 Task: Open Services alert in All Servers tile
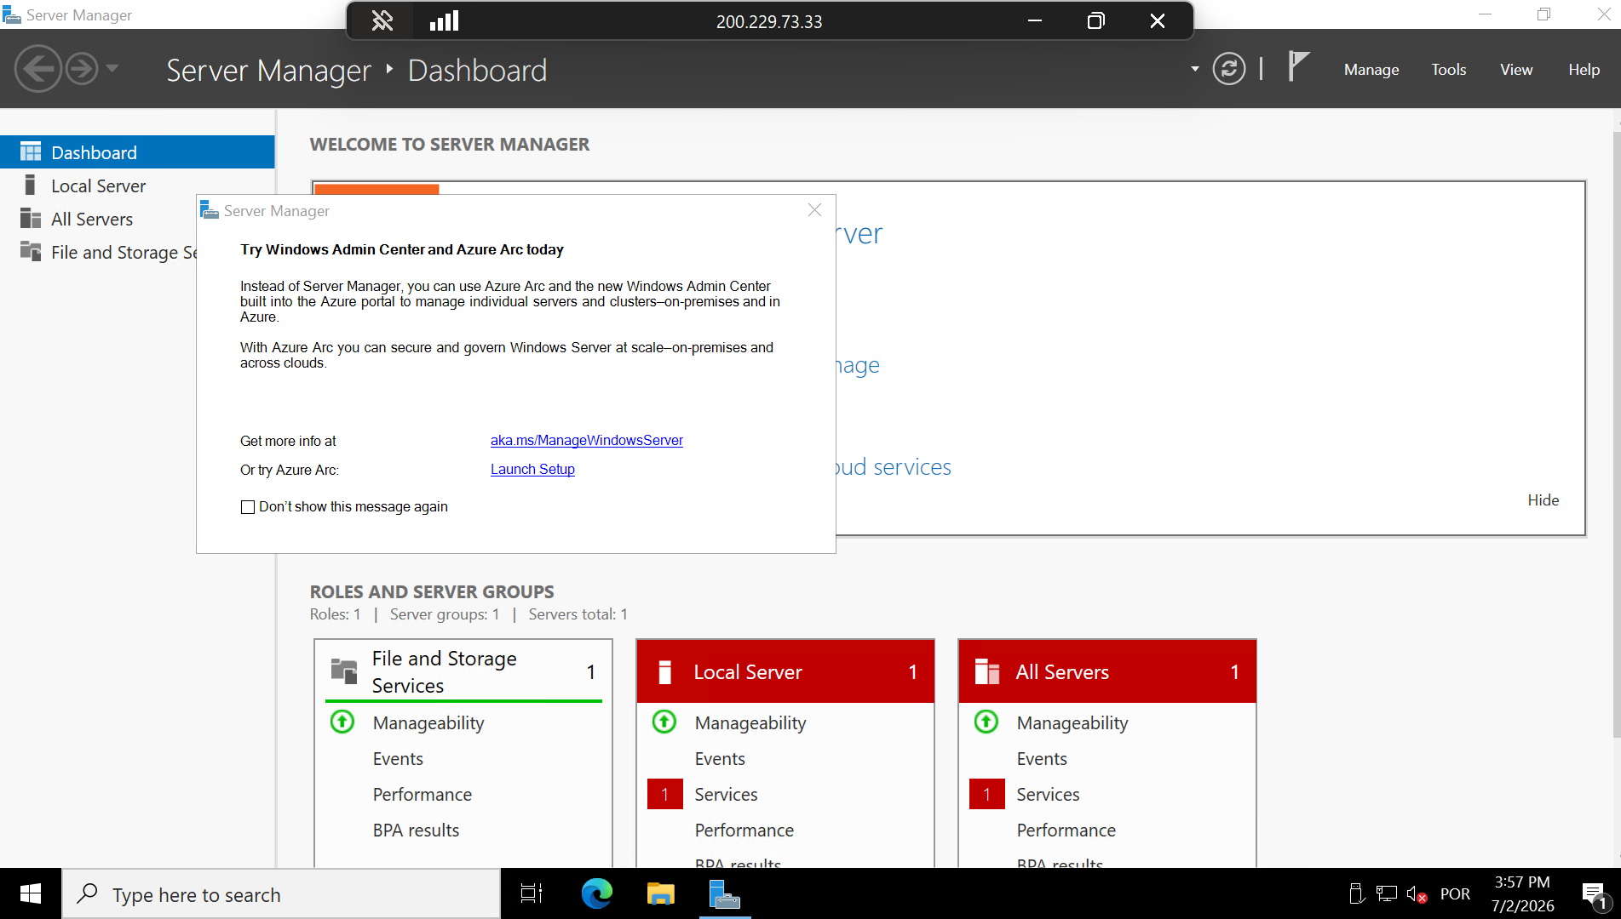tap(1048, 795)
